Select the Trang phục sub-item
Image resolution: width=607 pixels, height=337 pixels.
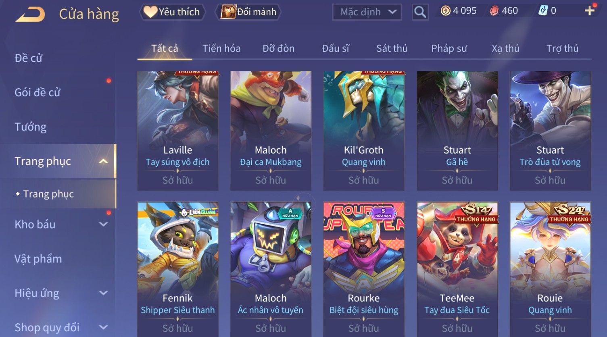coord(48,194)
